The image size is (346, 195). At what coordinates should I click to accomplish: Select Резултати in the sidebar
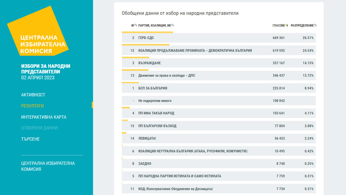(x=32, y=106)
